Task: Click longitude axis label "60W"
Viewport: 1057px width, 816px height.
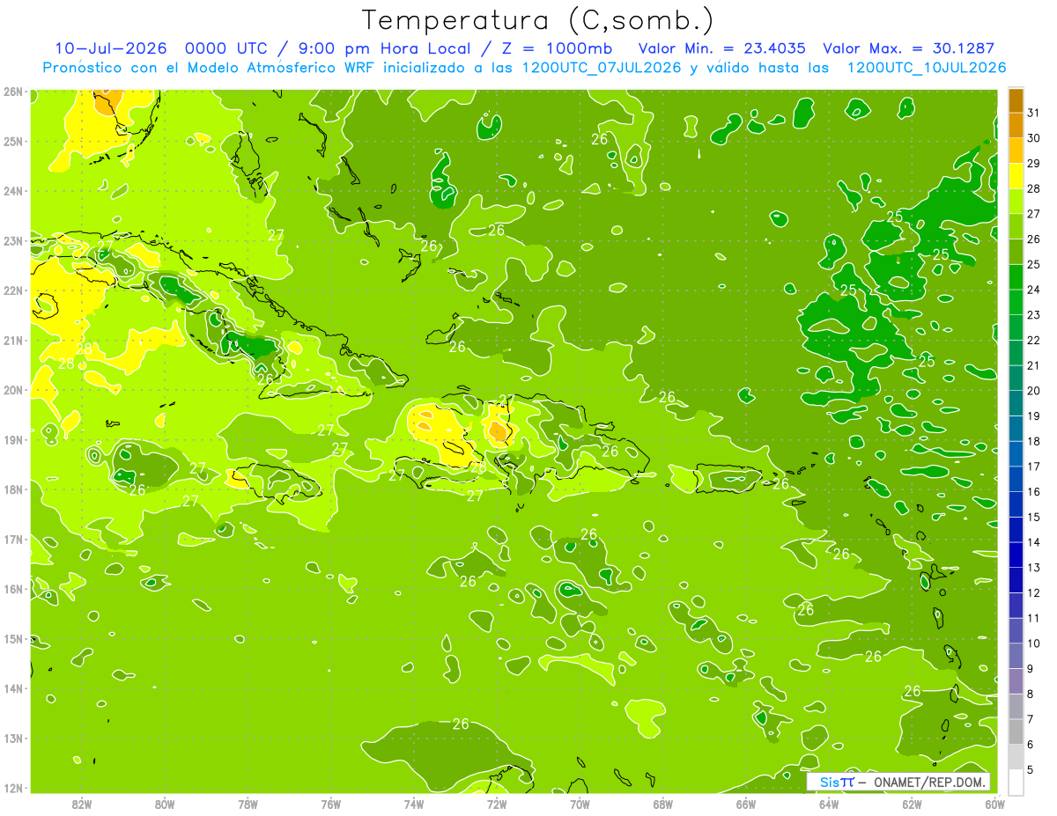Action: tap(994, 804)
